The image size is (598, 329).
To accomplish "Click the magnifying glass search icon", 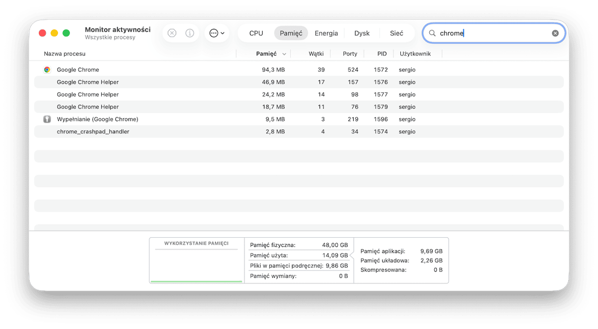I will (x=432, y=33).
